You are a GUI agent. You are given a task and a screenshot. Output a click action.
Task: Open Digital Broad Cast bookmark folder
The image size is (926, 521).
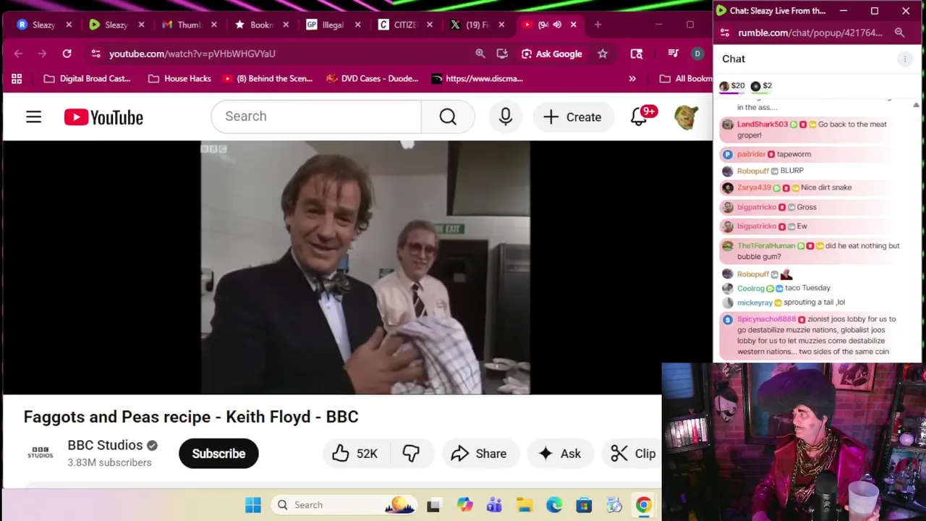(x=88, y=78)
